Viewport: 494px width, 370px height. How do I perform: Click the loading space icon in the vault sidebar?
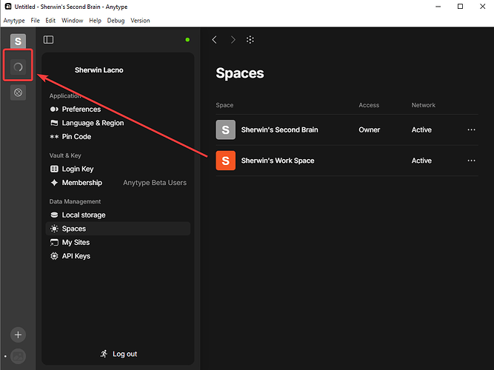[18, 67]
